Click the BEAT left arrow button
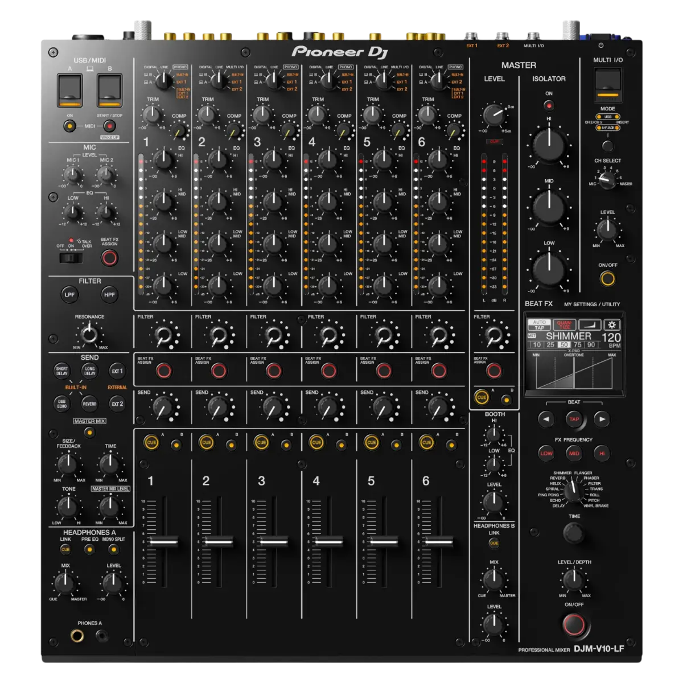 click(x=546, y=419)
